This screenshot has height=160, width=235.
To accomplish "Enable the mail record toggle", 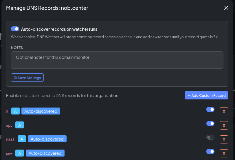I will [x=210, y=137].
